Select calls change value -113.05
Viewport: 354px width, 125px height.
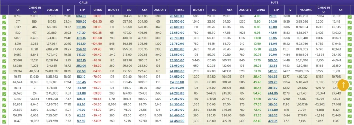click(x=96, y=16)
